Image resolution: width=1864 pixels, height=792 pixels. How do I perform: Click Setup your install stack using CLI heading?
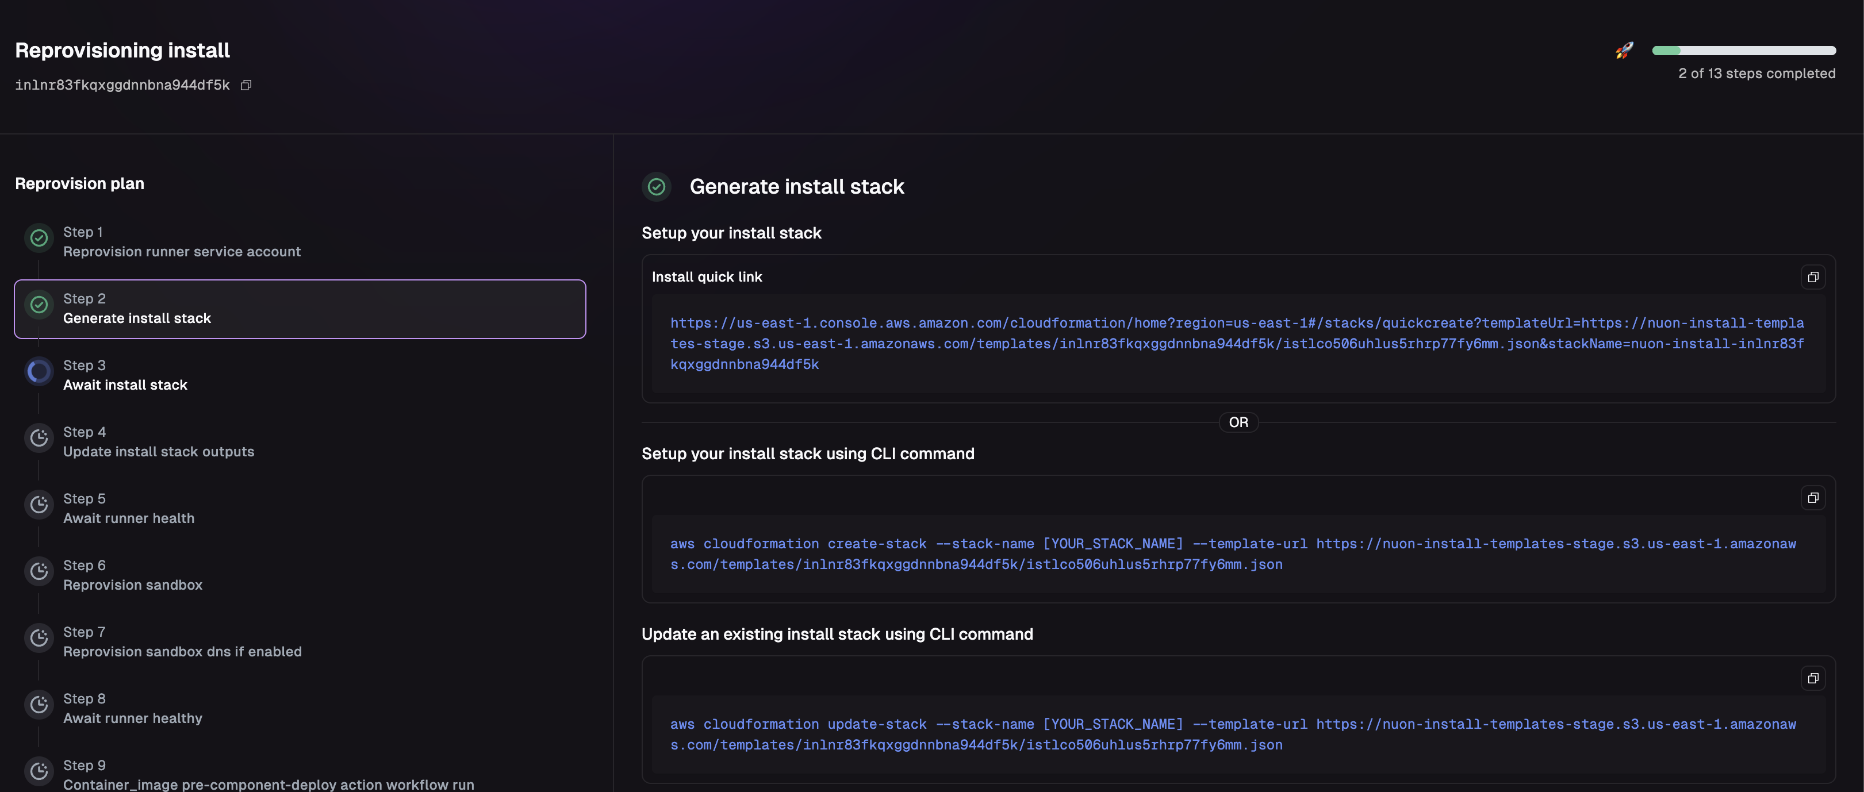click(x=808, y=453)
